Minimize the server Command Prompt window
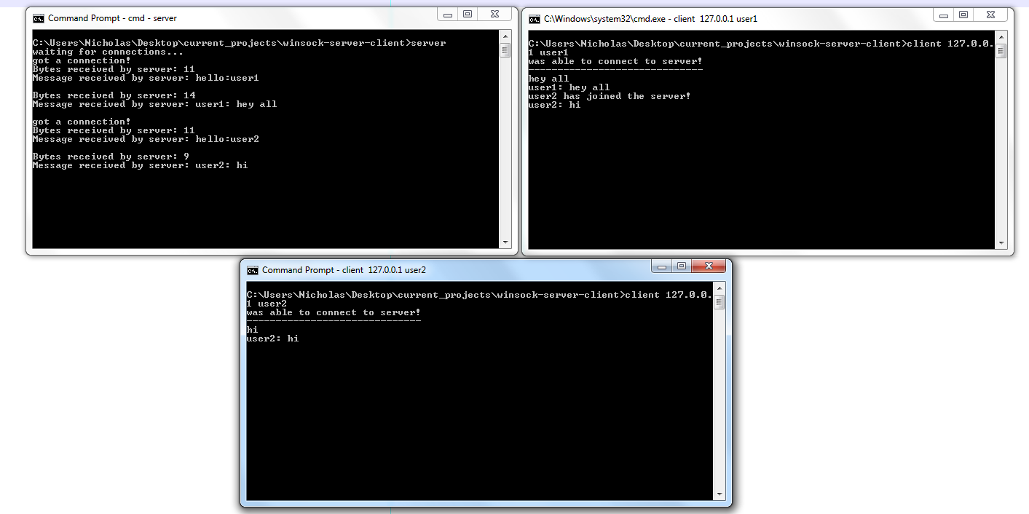The width and height of the screenshot is (1029, 514). coord(447,15)
